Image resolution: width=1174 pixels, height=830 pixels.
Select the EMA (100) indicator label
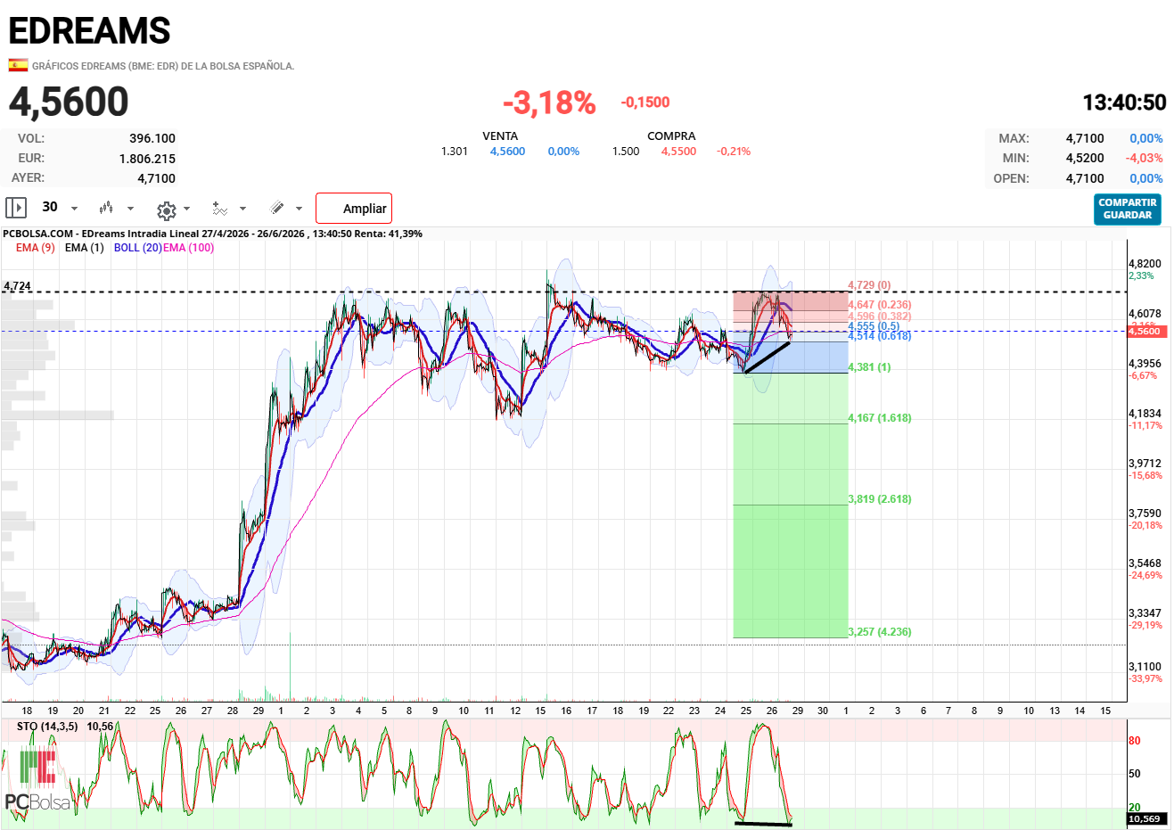click(188, 248)
